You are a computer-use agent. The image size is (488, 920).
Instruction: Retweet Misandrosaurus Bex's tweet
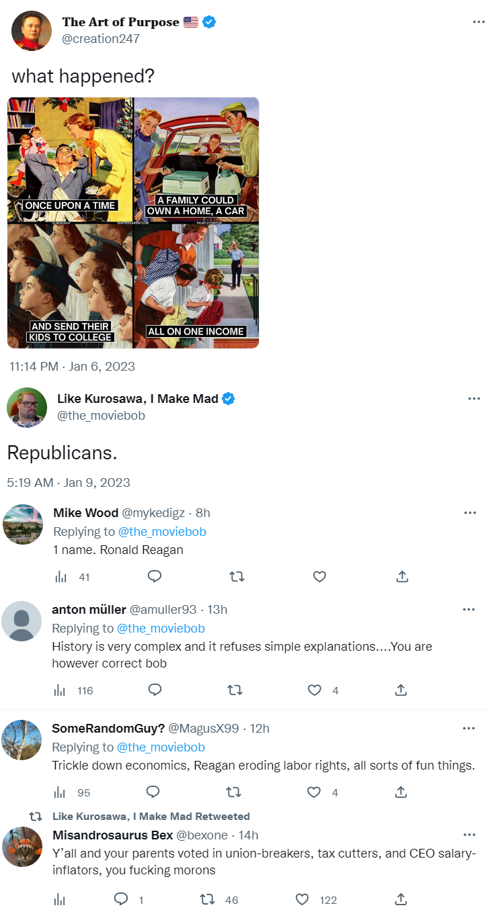[x=208, y=899]
